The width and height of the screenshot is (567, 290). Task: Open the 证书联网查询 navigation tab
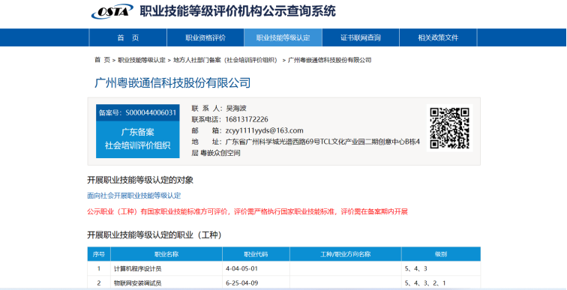point(361,37)
